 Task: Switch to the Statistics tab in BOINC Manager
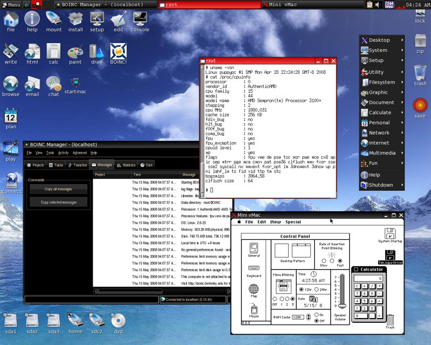point(126,165)
